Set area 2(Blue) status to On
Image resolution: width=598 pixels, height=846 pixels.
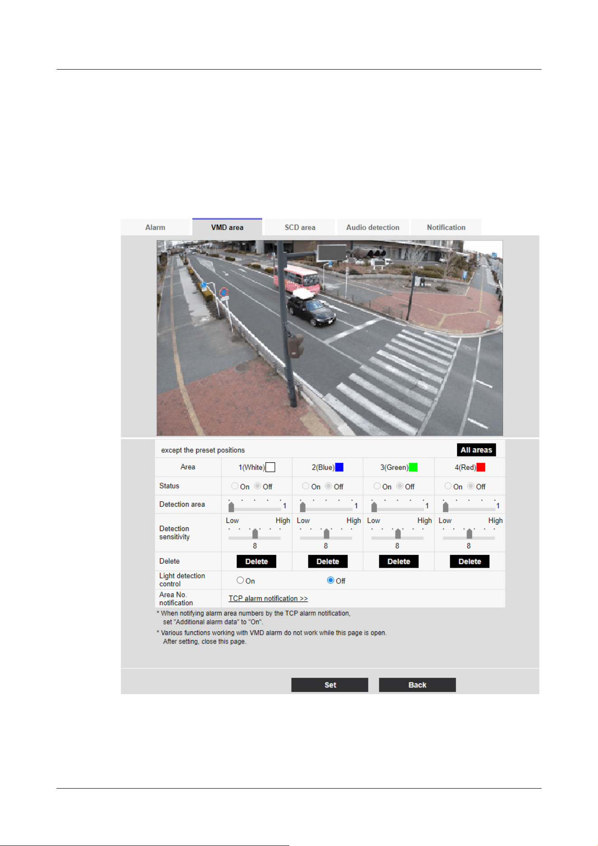(306, 486)
